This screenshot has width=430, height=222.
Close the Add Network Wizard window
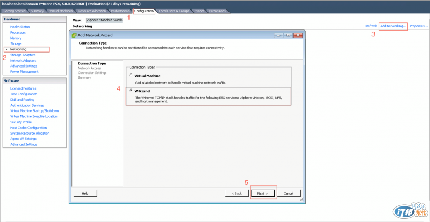(298, 35)
